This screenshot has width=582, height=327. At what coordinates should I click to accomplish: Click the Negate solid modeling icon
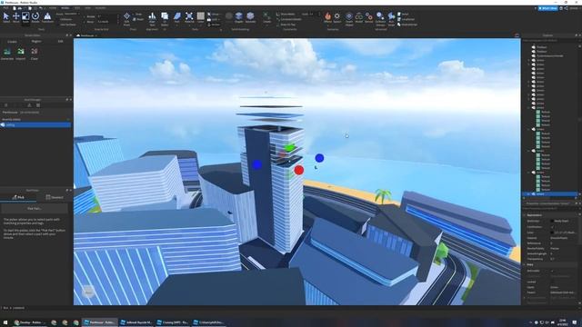239,17
